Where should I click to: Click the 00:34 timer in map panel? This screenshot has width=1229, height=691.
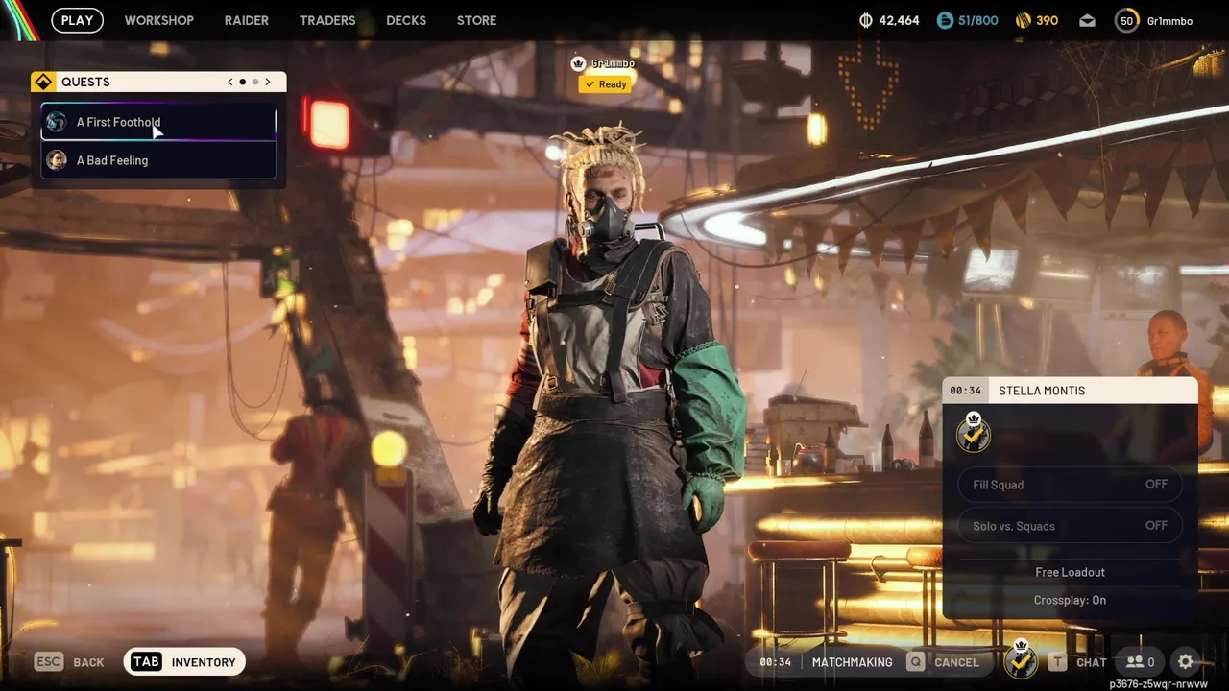coord(965,391)
